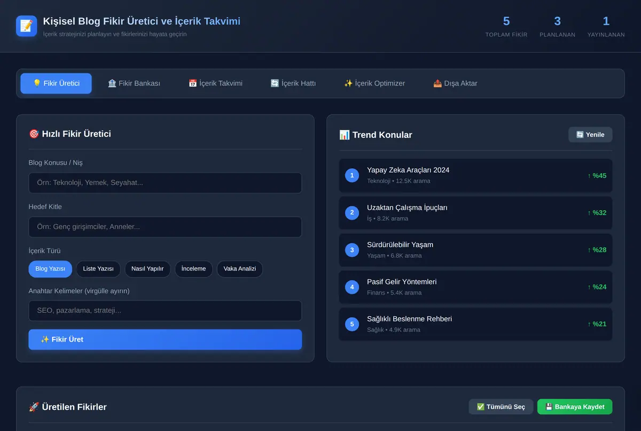Select the Liste Yazısı content type

pyautogui.click(x=98, y=269)
